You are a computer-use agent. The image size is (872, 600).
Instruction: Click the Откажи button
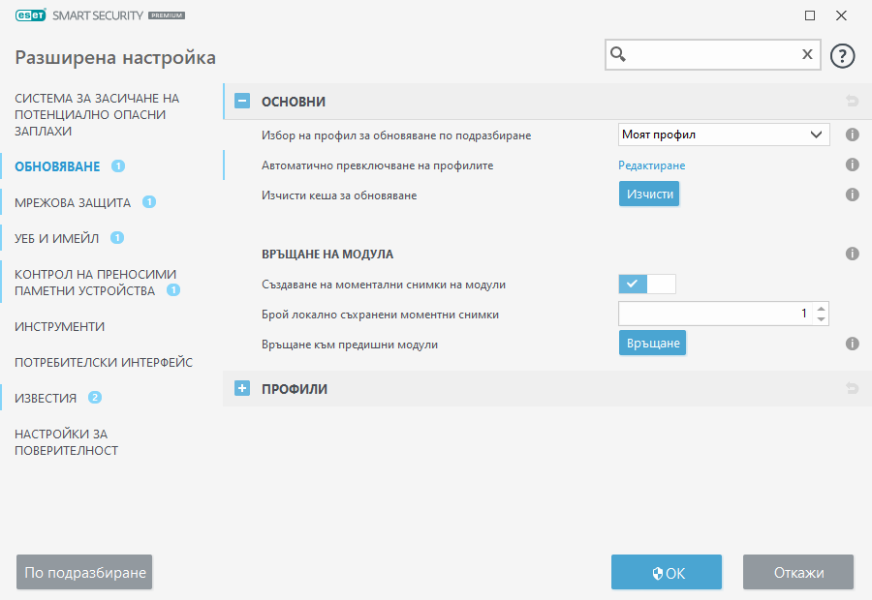798,572
